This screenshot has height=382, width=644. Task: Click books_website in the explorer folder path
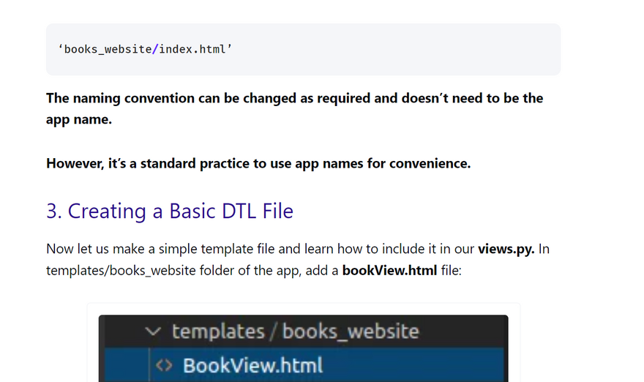point(351,332)
